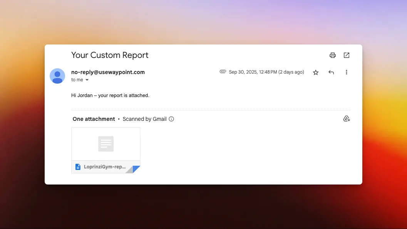Star the Your Custom Report email
This screenshot has height=229, width=407.
tap(316, 72)
